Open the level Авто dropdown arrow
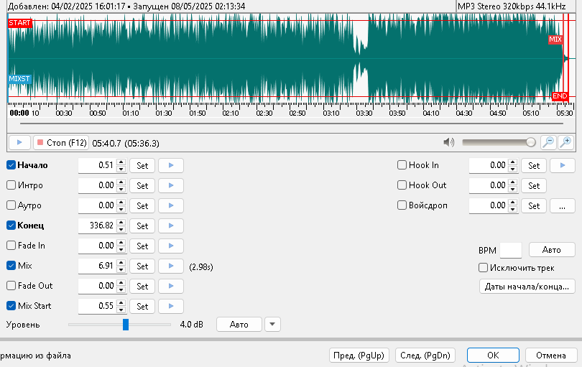The image size is (582, 367). [272, 325]
